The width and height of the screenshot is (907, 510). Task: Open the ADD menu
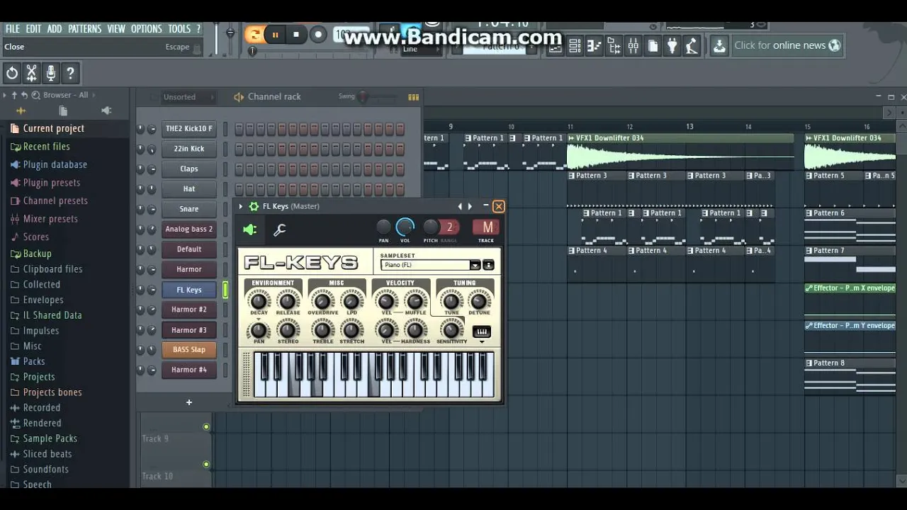tap(55, 29)
